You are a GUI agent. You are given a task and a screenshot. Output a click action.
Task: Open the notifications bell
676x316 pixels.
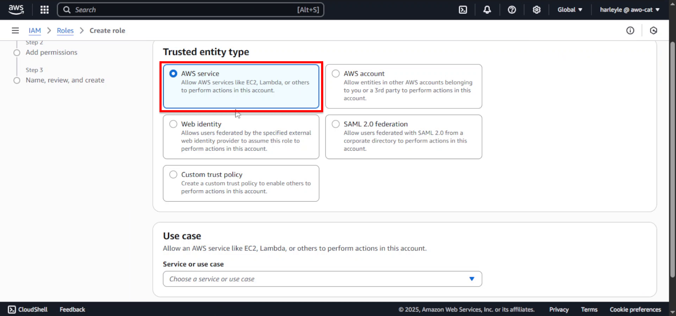[x=487, y=10]
